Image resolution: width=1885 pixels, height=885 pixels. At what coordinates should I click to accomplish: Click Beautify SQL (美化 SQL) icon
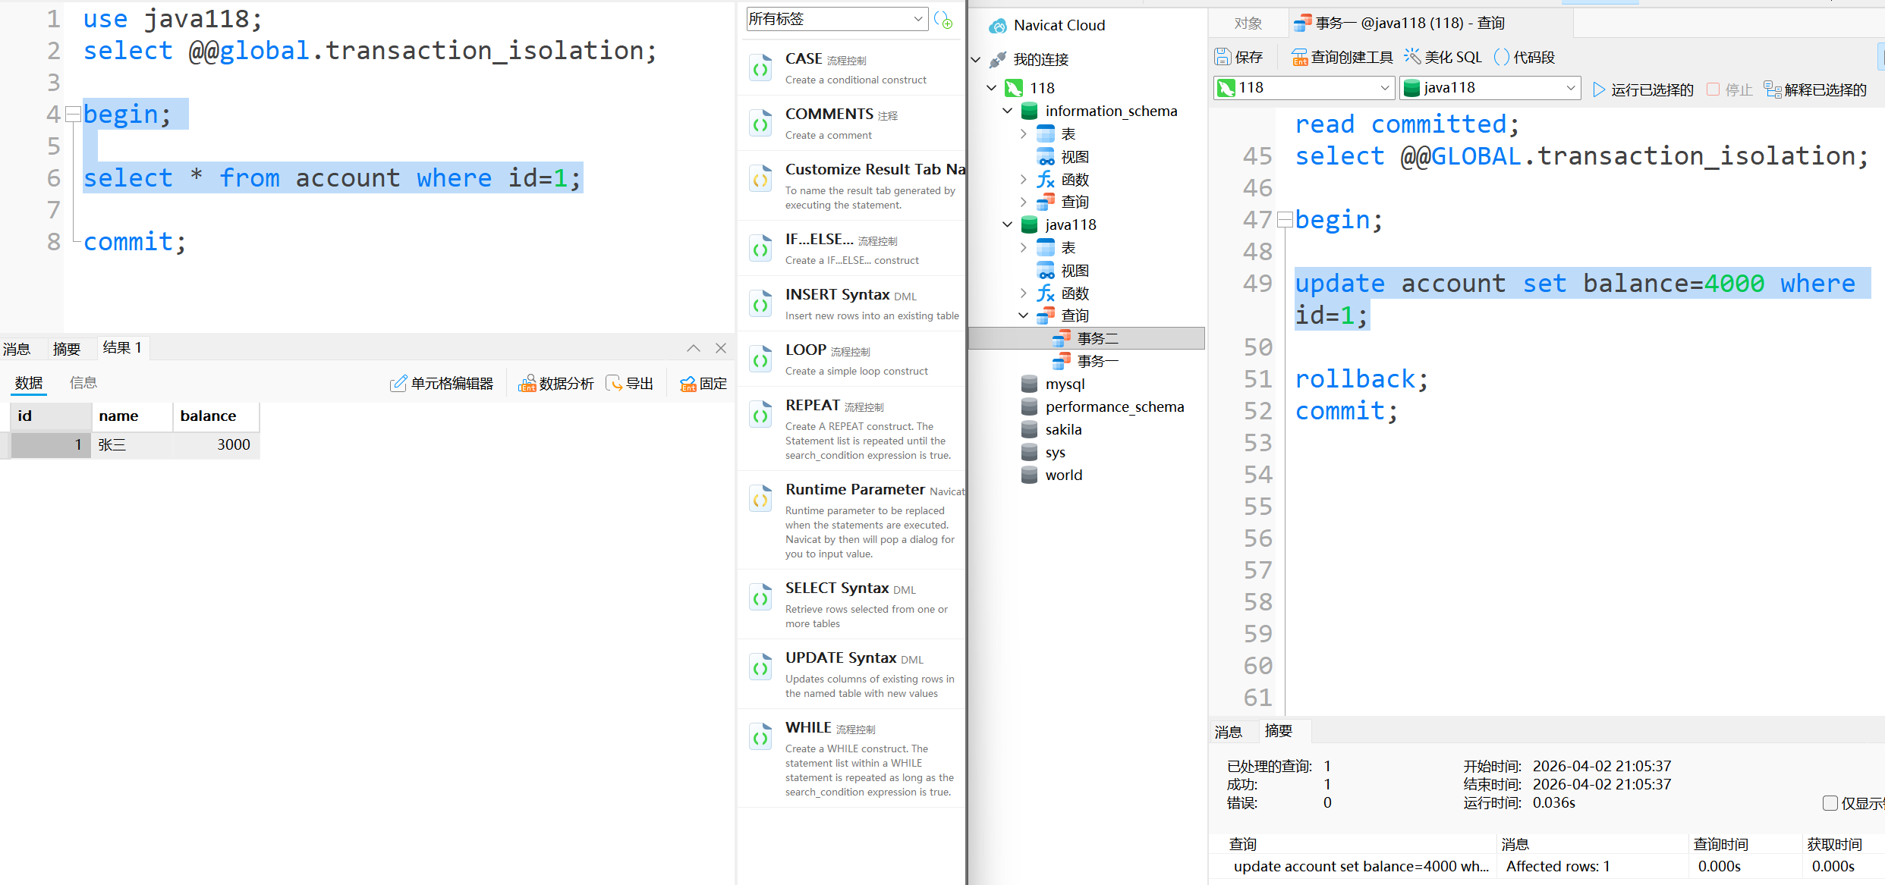(1412, 57)
